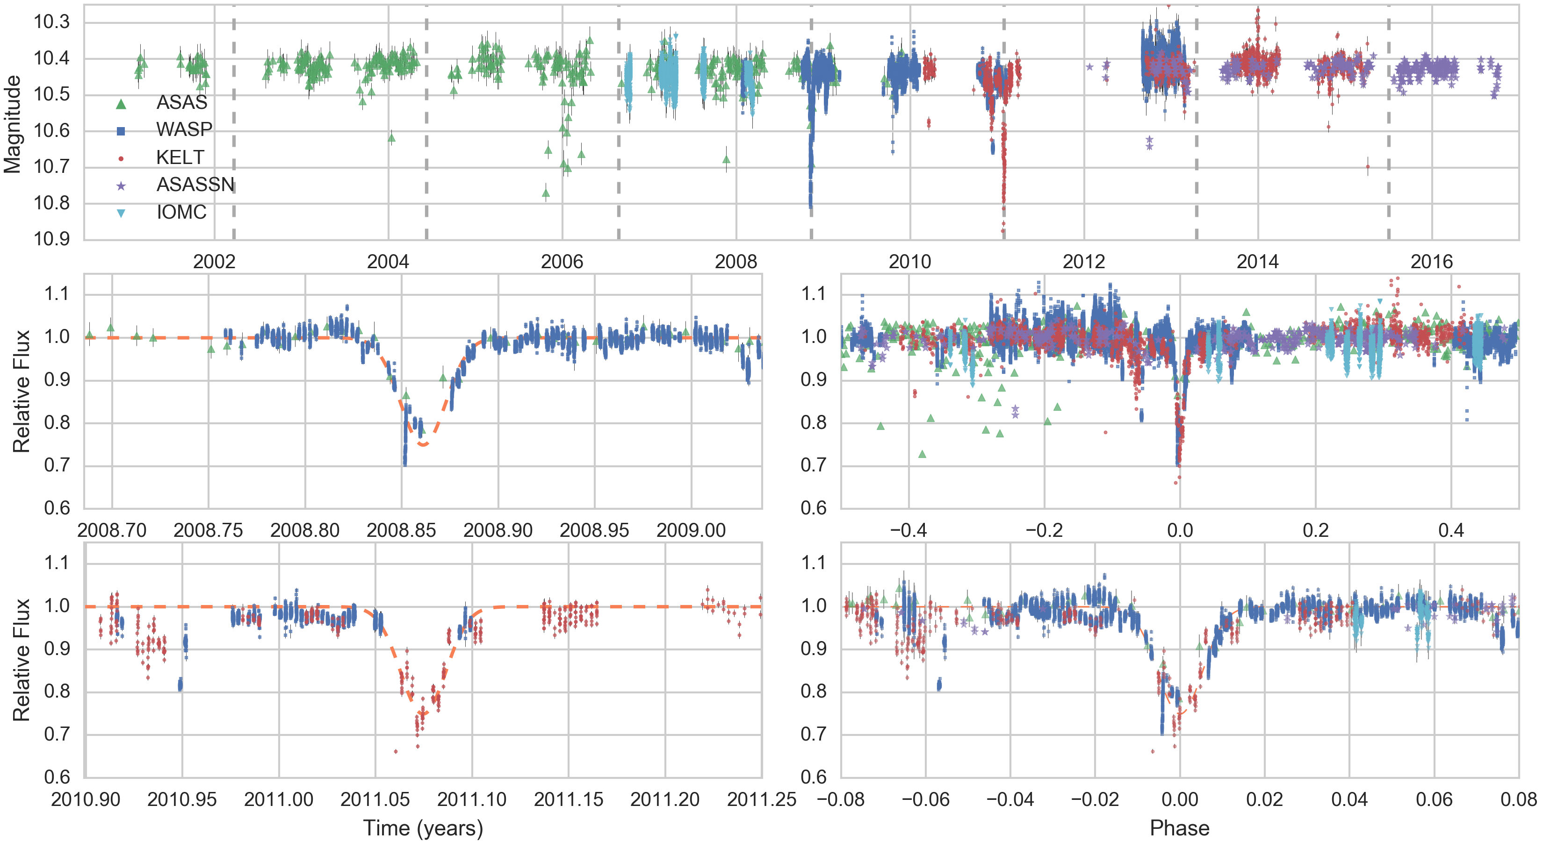
Task: Click the 2012 tick label on top plot
Action: point(1083,262)
